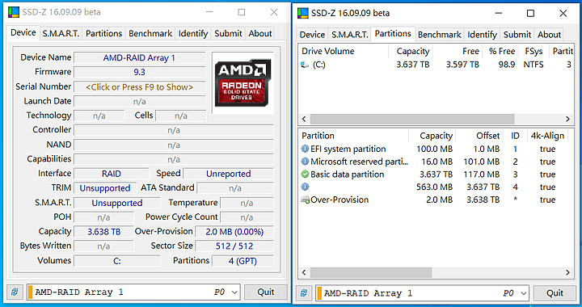Open Partitions tab in left window

(x=104, y=34)
